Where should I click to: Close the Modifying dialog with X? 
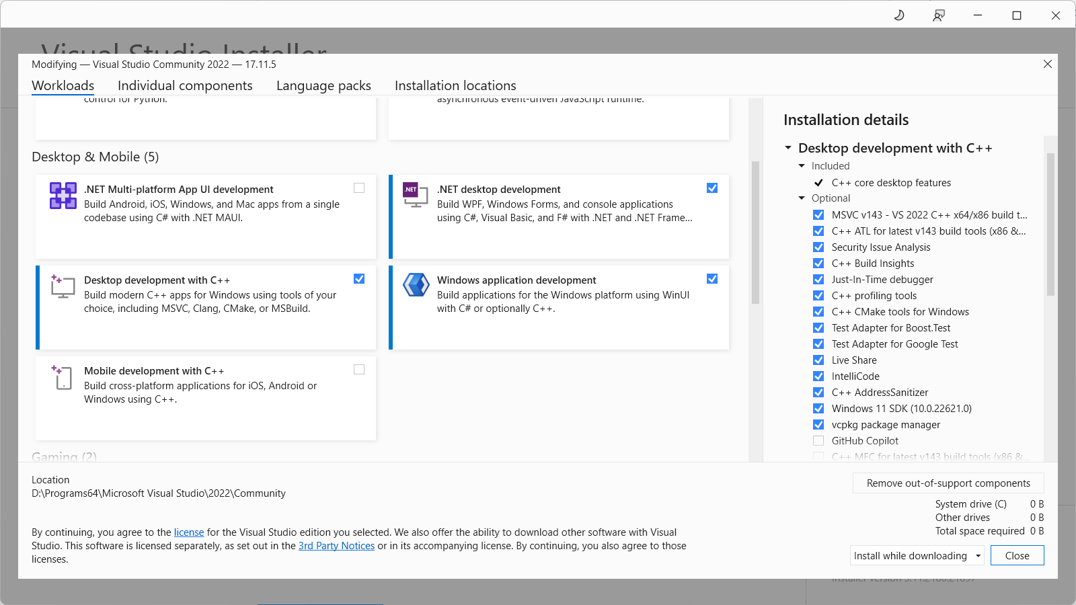pyautogui.click(x=1048, y=64)
